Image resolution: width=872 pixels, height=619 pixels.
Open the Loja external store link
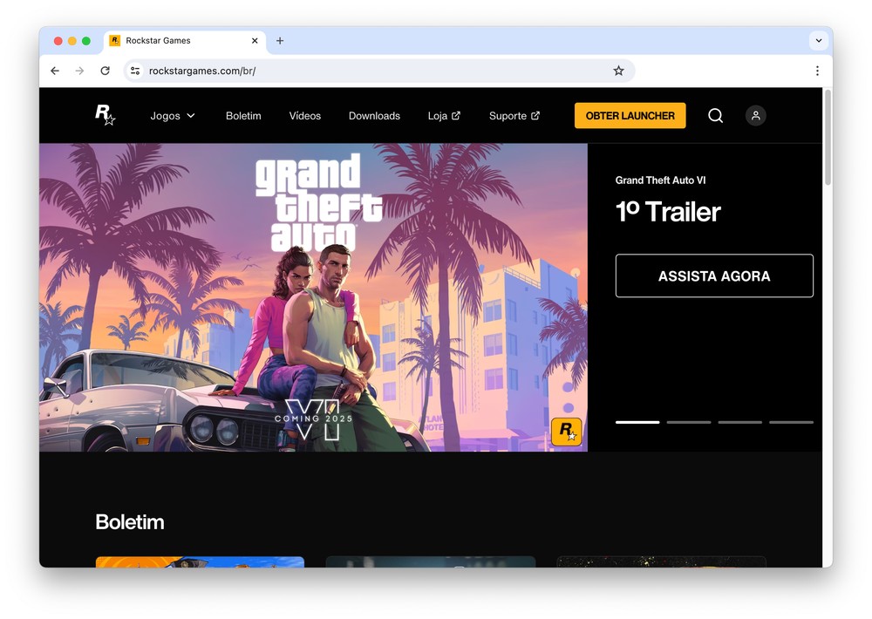[x=444, y=116]
